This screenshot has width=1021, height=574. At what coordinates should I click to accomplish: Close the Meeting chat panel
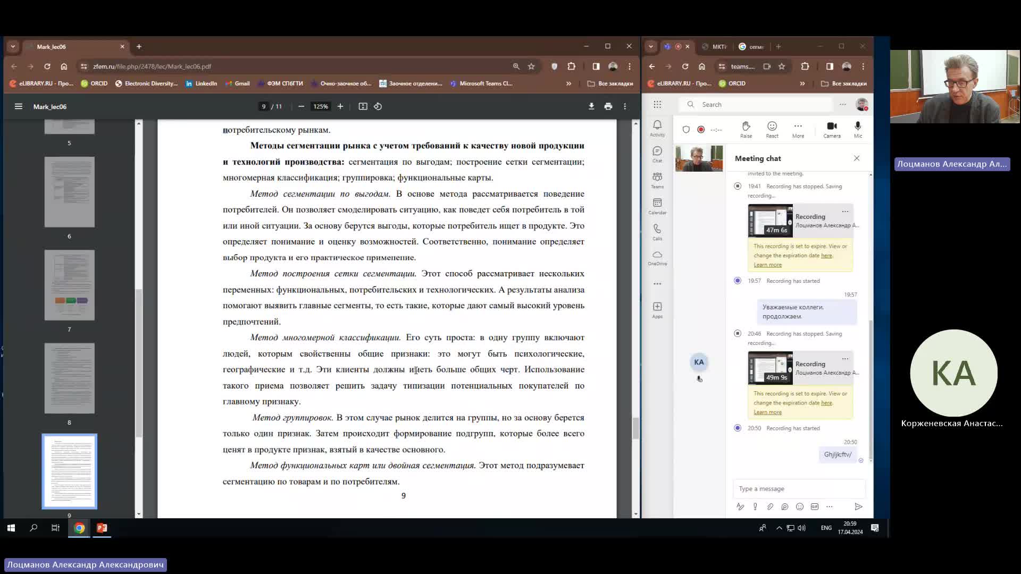[857, 158]
